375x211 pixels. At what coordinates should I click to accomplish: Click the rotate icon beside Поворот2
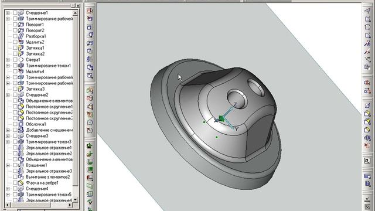click(21, 30)
